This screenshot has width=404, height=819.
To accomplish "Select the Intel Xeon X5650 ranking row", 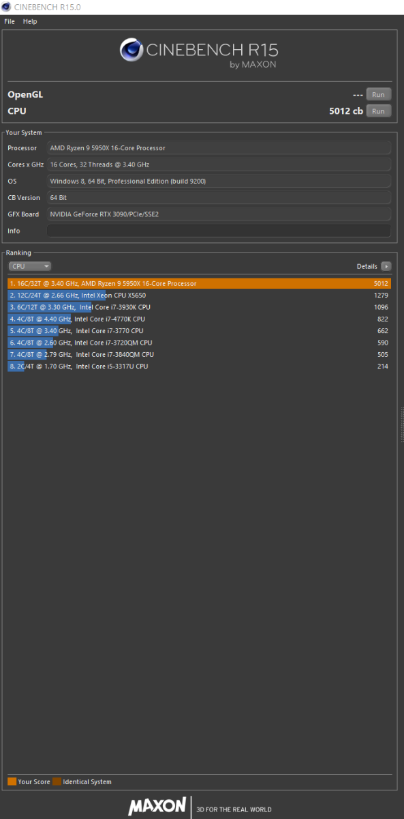I will (199, 296).
